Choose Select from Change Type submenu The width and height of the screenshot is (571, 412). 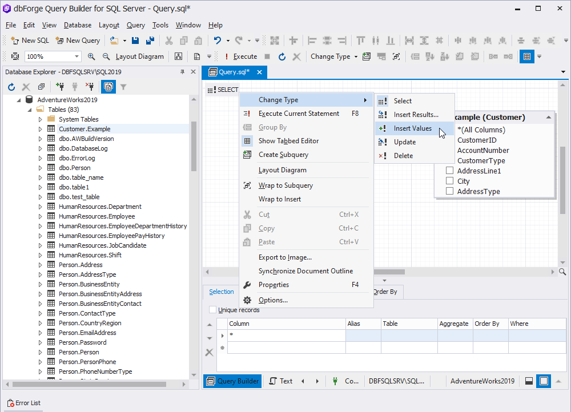414,101
